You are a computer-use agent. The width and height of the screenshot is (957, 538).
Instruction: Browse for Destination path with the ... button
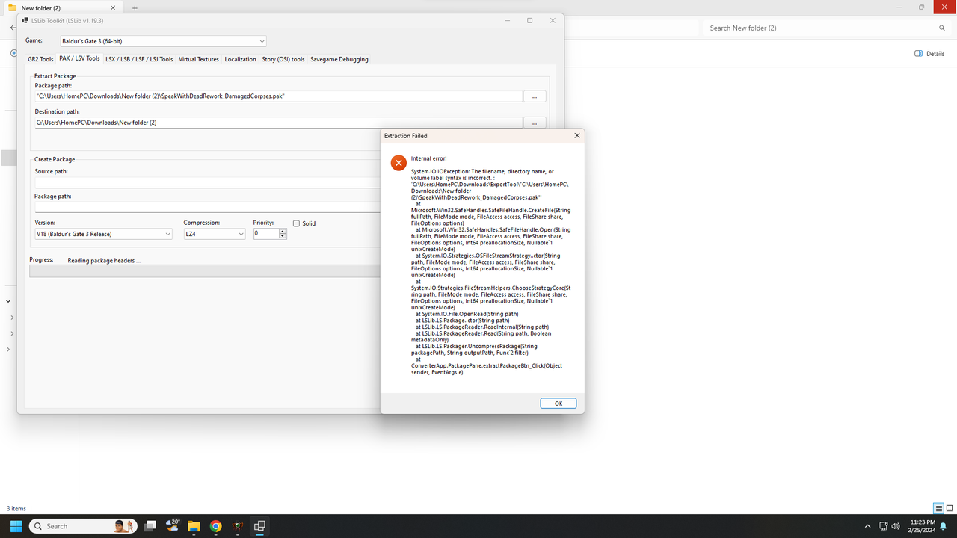click(535, 123)
